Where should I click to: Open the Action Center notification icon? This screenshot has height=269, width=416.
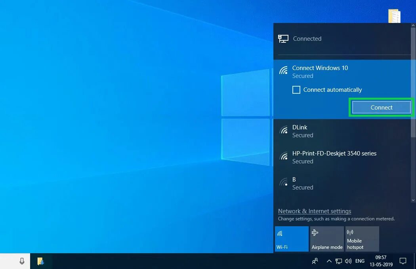tap(403, 261)
